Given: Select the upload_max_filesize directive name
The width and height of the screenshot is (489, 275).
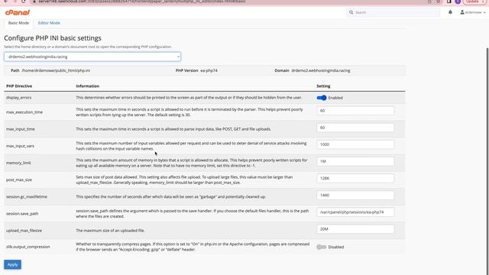Looking at the screenshot, I should click(x=24, y=231).
